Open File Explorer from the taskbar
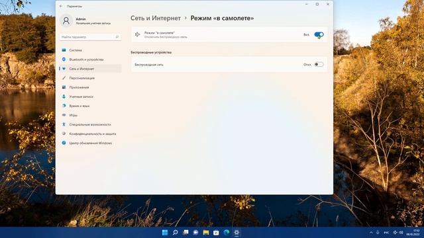The image size is (424, 238). (206, 232)
